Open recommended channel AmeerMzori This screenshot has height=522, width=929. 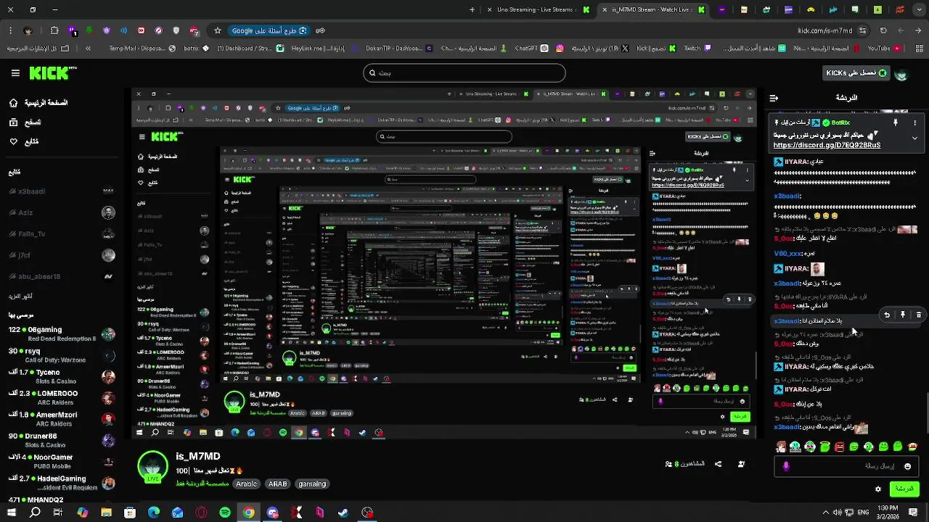coord(62,419)
